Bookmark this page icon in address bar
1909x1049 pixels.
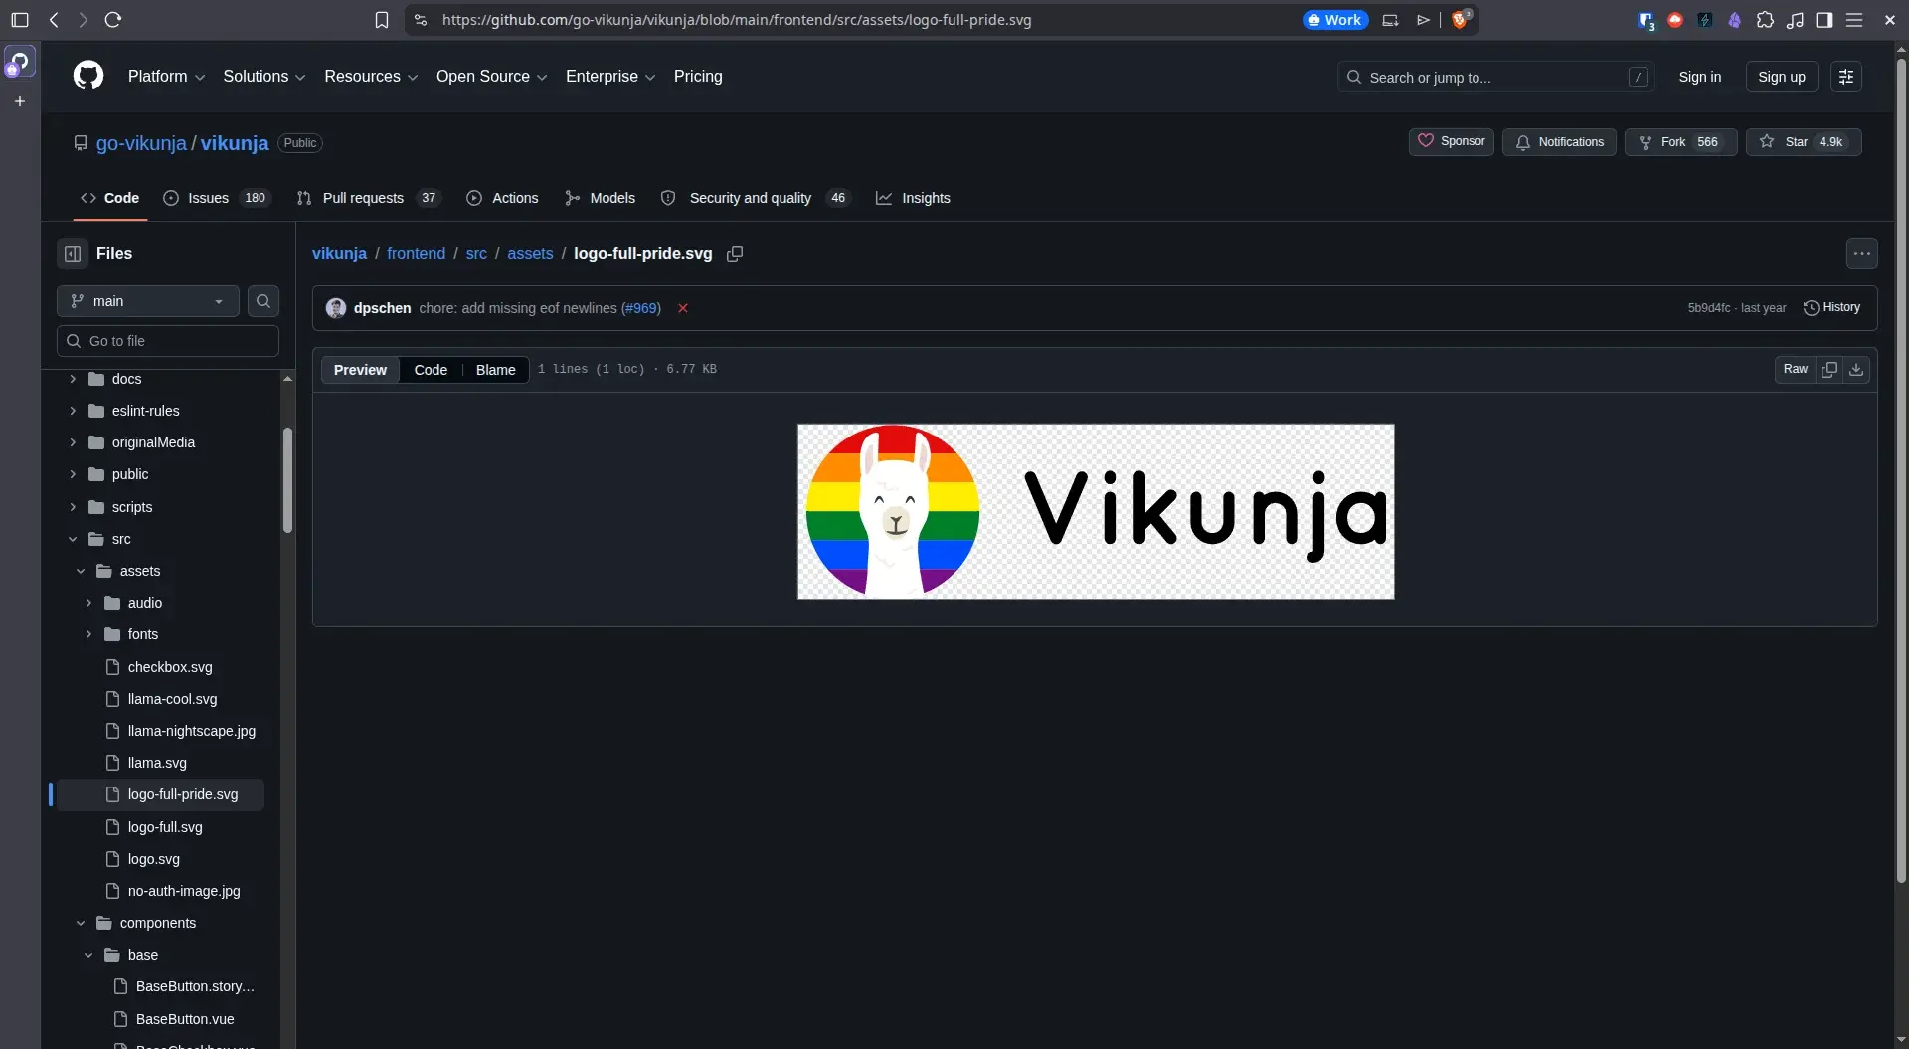click(x=382, y=20)
